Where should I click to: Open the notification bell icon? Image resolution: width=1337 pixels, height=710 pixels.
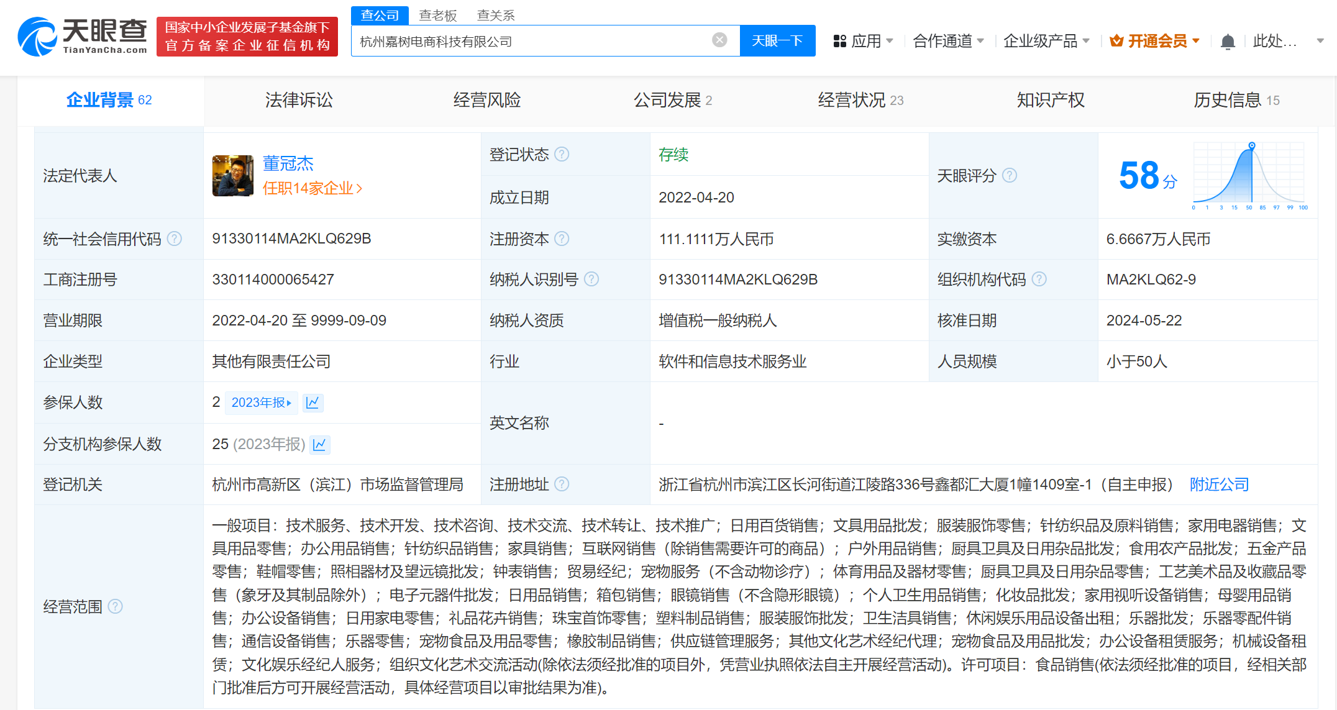pyautogui.click(x=1227, y=40)
